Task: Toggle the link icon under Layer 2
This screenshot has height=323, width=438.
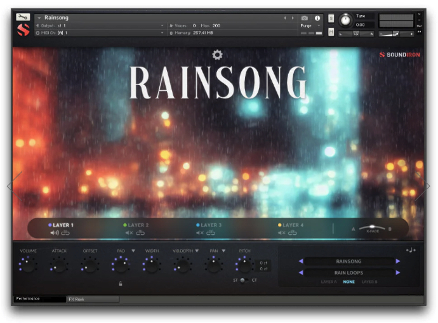Action: pos(140,232)
